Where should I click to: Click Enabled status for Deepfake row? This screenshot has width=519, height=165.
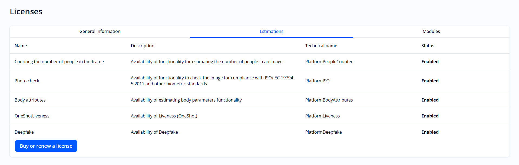(x=430, y=132)
